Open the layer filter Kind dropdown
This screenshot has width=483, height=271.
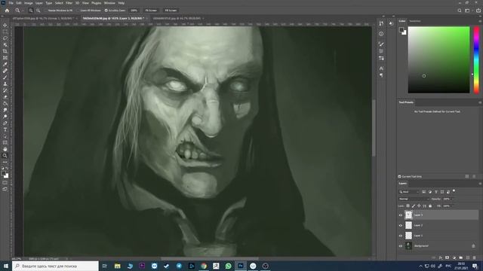tap(409, 192)
